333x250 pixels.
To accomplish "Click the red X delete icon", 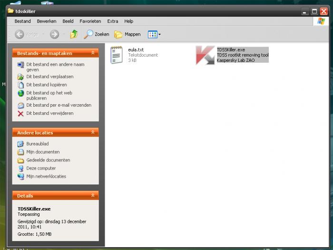I will [x=20, y=113].
